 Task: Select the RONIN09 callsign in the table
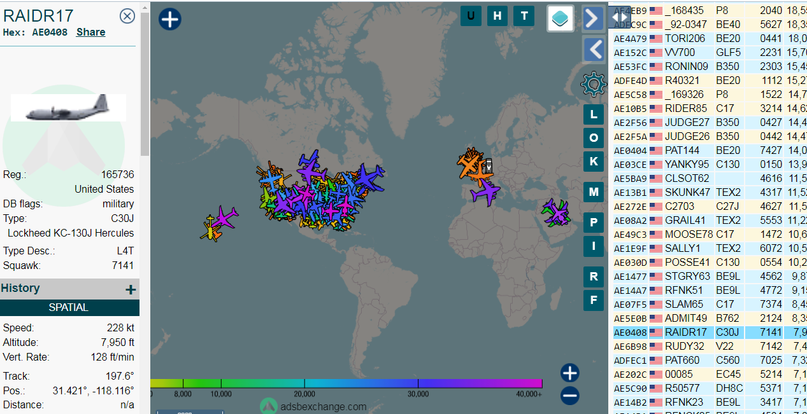[x=687, y=66]
